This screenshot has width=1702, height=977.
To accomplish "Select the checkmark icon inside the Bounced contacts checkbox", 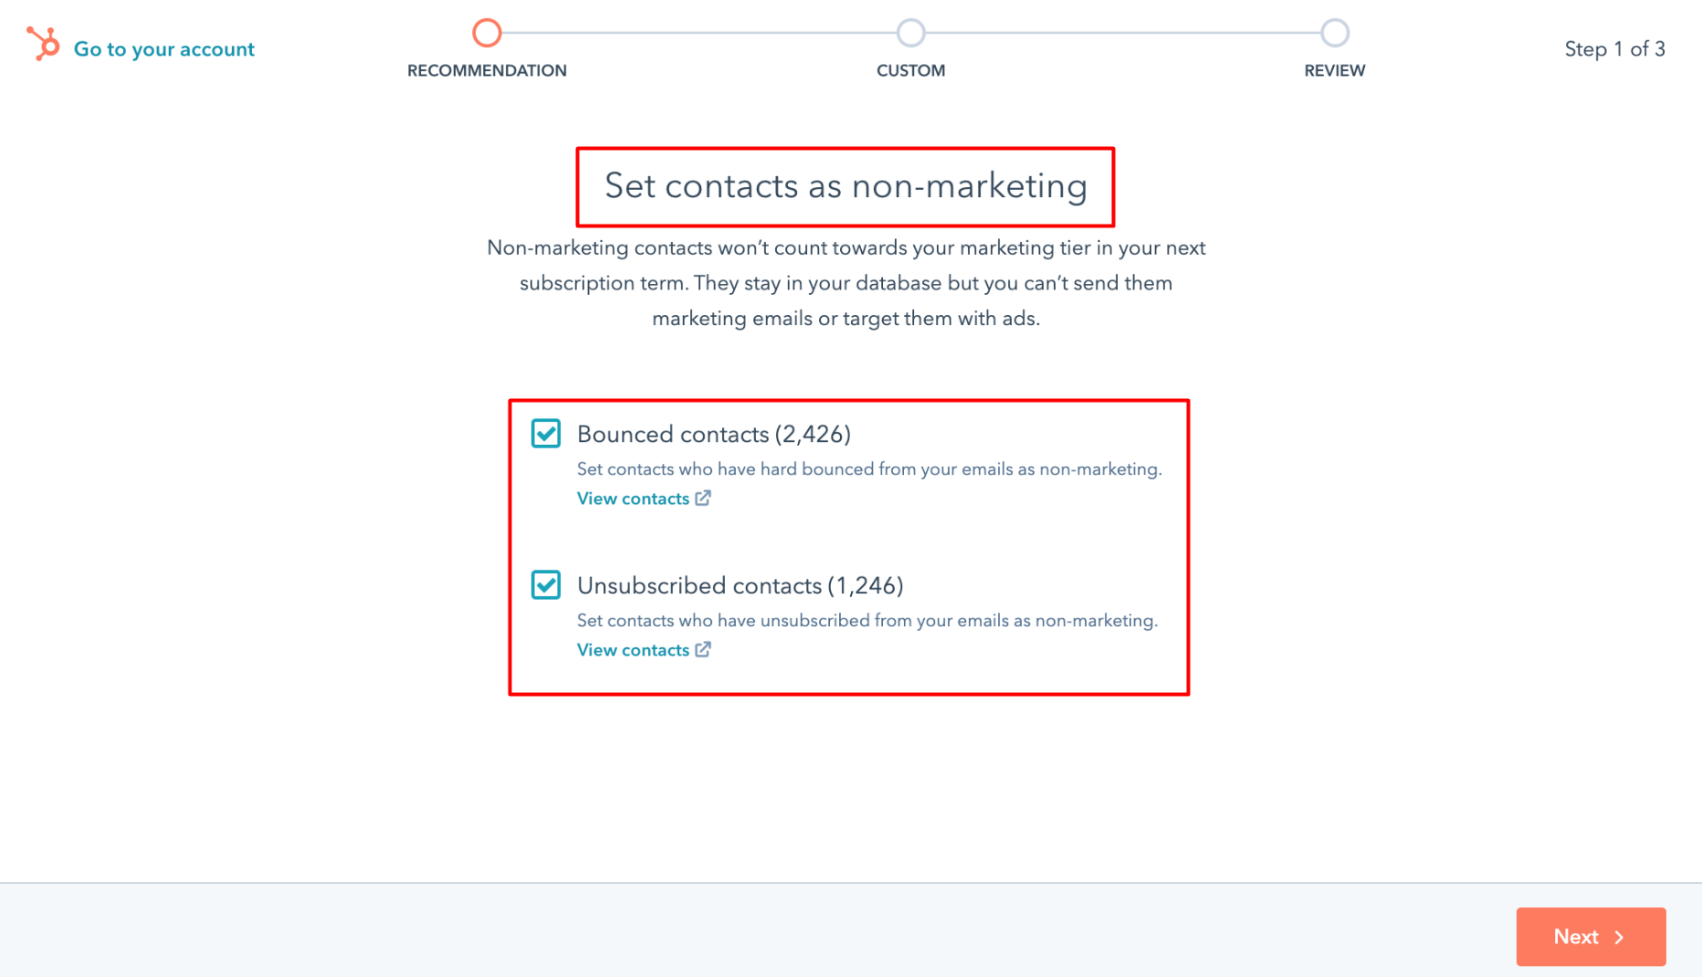I will point(545,434).
